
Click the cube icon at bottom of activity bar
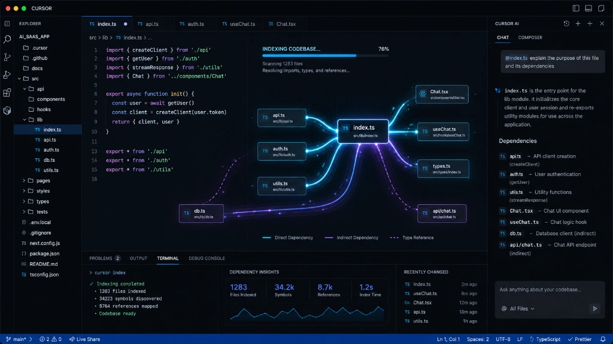click(7, 110)
